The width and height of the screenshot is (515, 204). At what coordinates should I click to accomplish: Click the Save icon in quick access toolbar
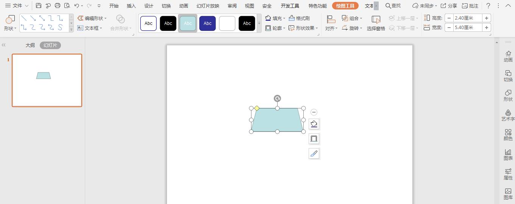pyautogui.click(x=39, y=6)
